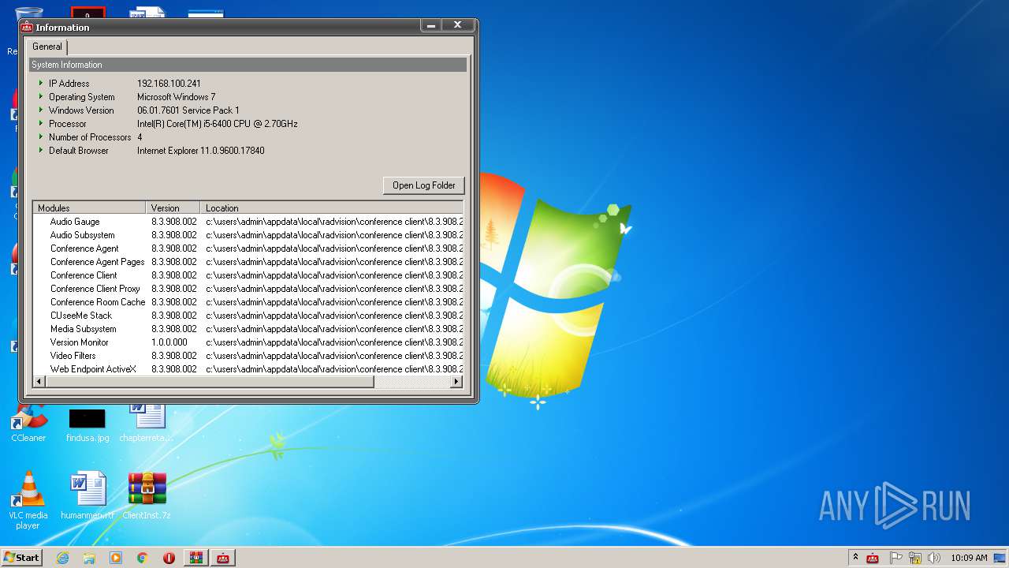
Task: Sort by the Location column header
Action: tap(331, 208)
